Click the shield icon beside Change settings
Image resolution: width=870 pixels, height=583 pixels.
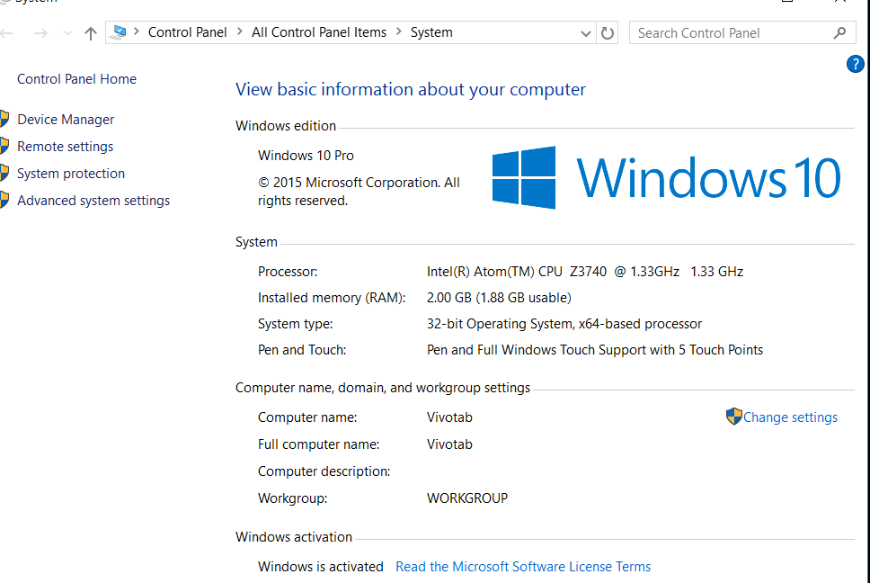(733, 417)
